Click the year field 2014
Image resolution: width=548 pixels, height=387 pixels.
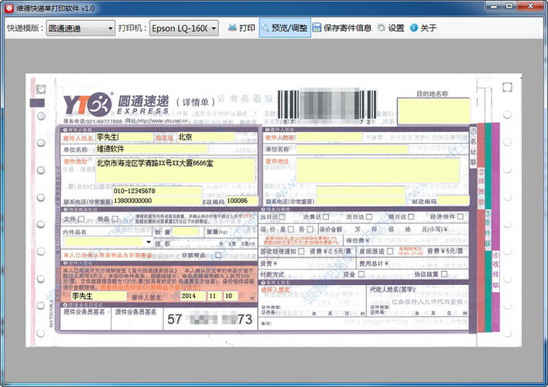coord(193,296)
